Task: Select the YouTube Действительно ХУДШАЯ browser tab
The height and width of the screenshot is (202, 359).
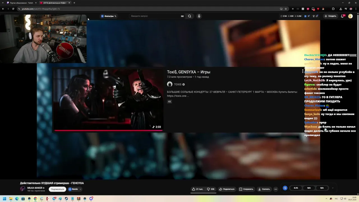Action: pyautogui.click(x=55, y=3)
